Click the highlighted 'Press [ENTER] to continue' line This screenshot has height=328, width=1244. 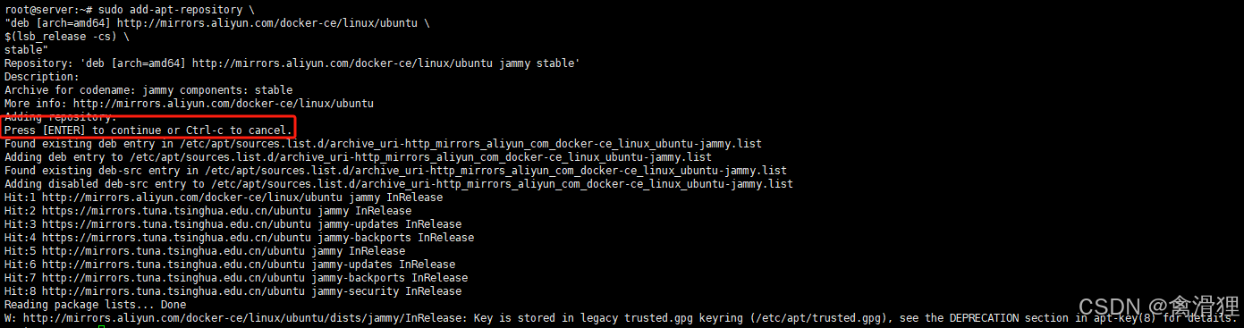coord(148,130)
